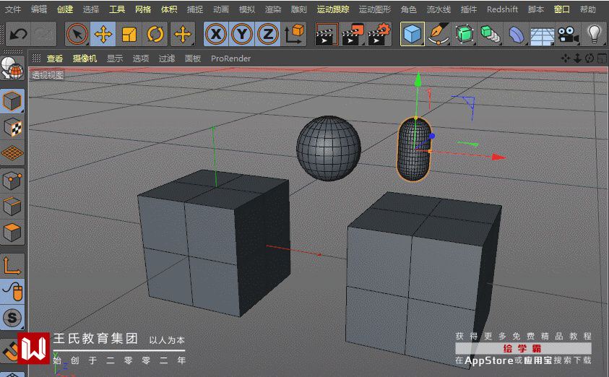Open the 捕捉 menu

tap(195, 9)
